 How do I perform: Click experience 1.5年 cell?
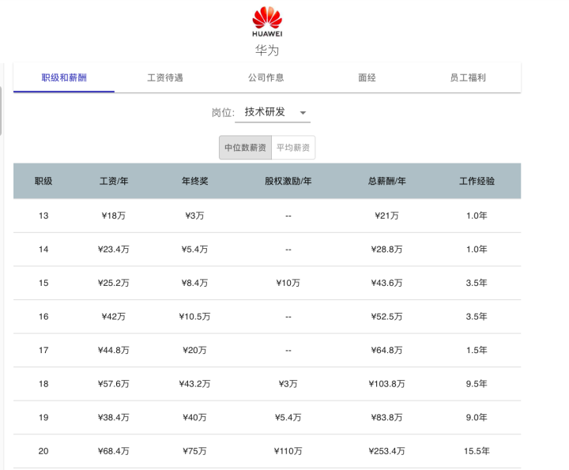pyautogui.click(x=477, y=350)
